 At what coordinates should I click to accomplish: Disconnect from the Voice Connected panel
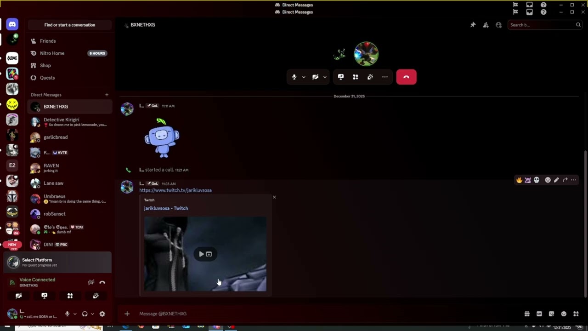click(102, 282)
